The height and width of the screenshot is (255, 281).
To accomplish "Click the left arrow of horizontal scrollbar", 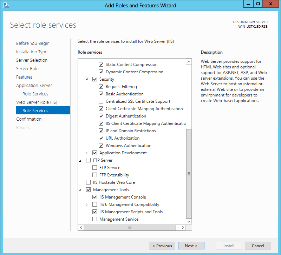I will click(81, 227).
